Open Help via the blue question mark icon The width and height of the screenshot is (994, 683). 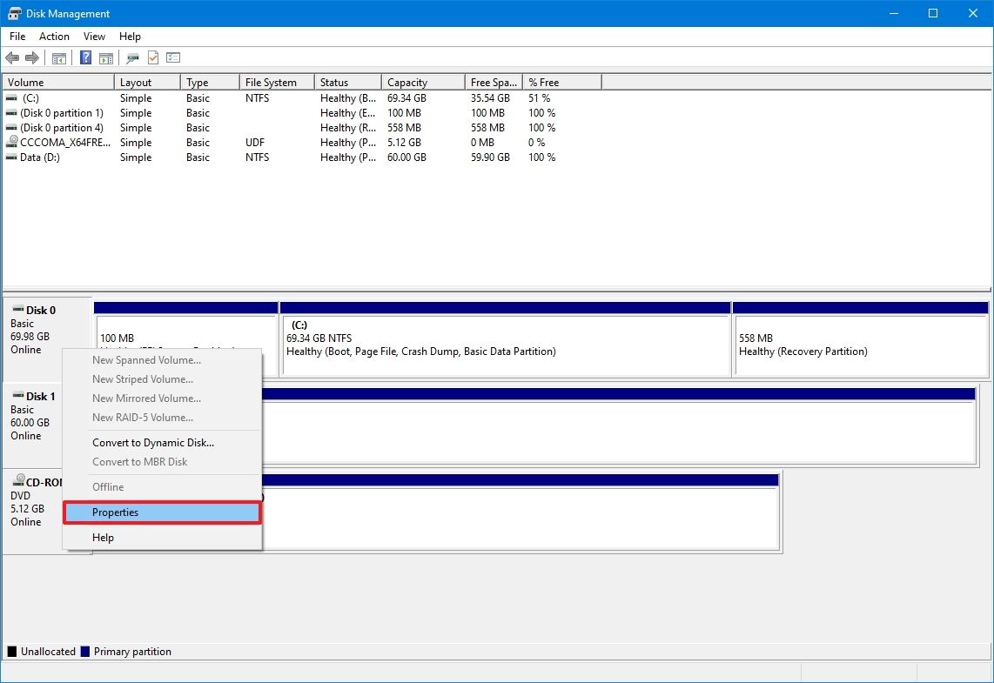[x=85, y=58]
